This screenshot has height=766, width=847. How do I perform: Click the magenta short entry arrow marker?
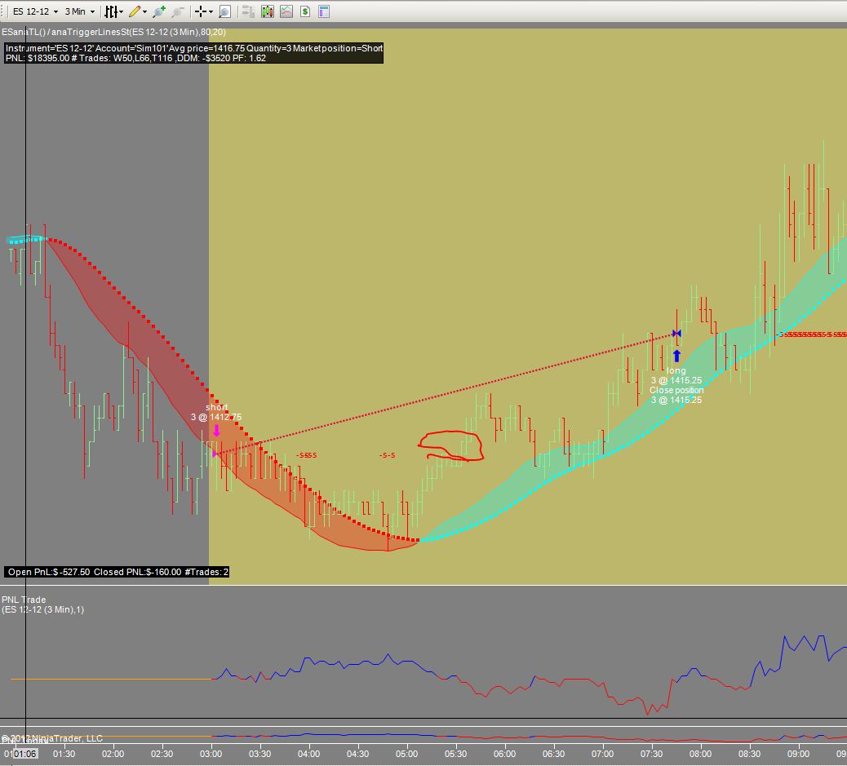[216, 431]
